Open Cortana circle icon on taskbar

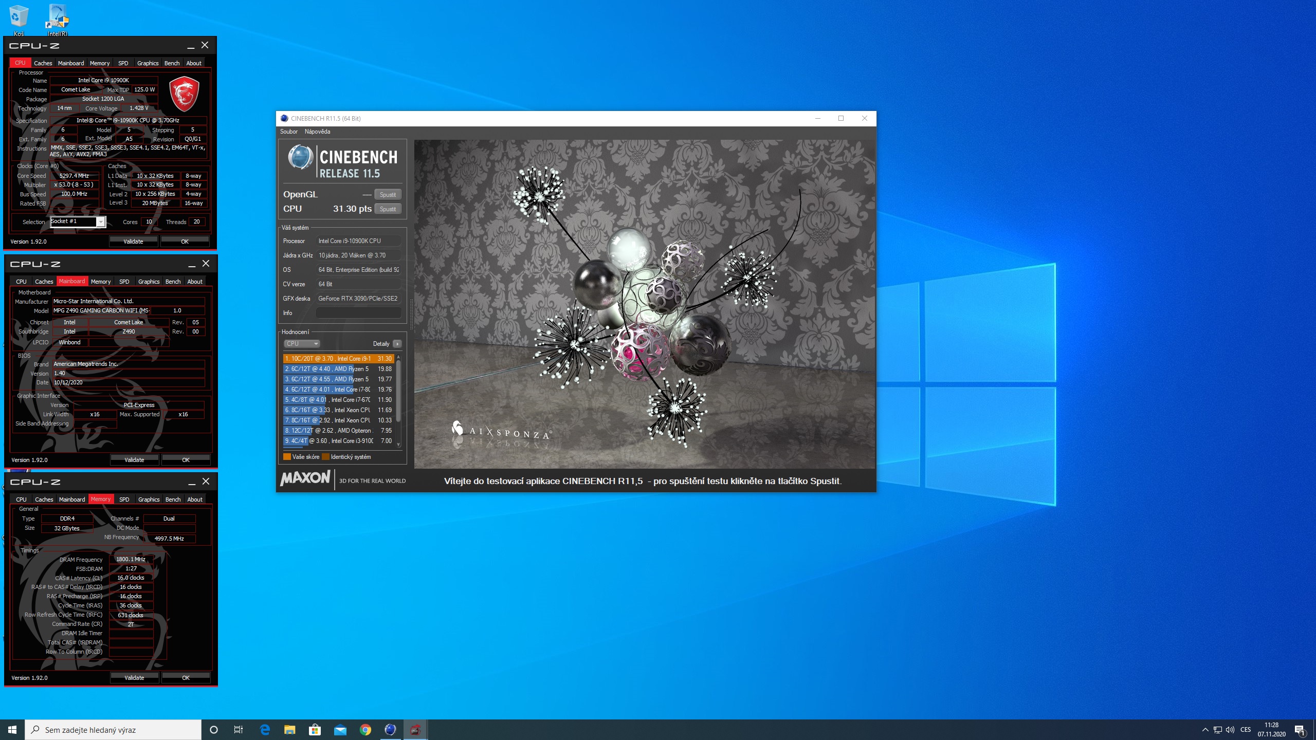pos(214,729)
